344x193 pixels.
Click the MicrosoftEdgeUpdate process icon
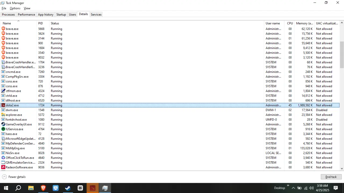(3, 139)
